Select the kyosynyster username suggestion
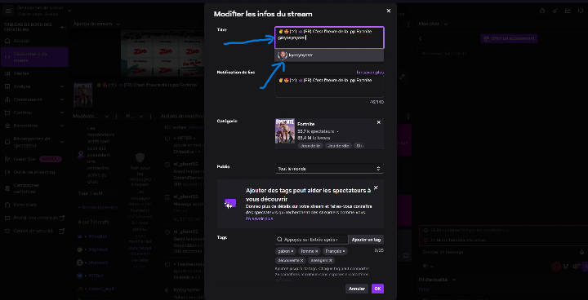Screen dimensions: 588x300 click(x=329, y=55)
